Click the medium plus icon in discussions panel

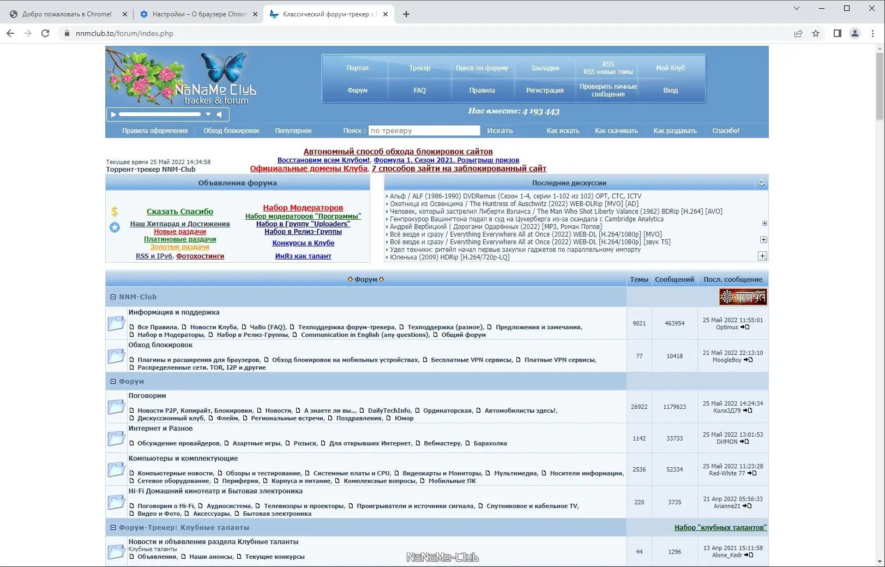[763, 240]
